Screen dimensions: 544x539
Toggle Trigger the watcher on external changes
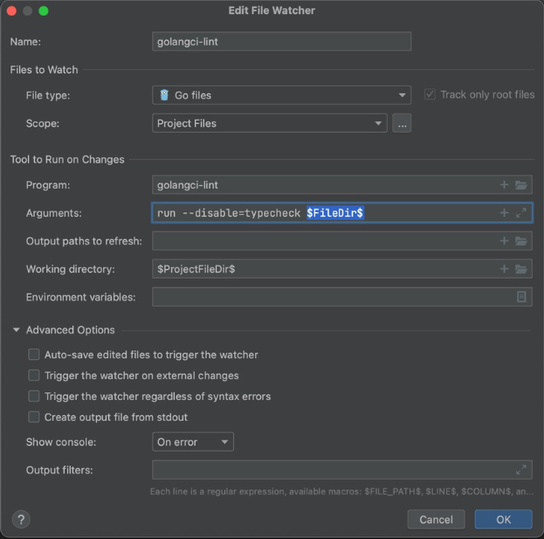coord(34,376)
